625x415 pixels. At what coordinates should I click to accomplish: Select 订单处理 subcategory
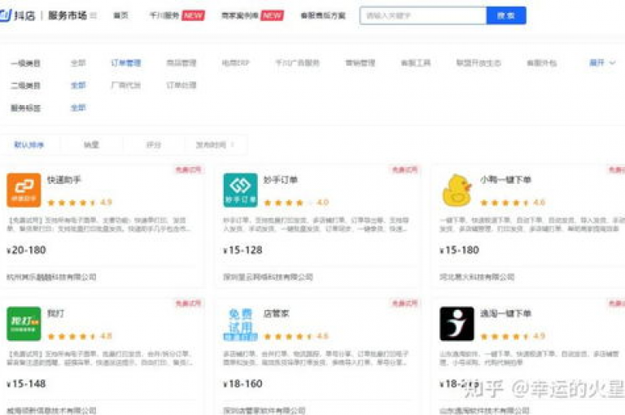click(181, 85)
